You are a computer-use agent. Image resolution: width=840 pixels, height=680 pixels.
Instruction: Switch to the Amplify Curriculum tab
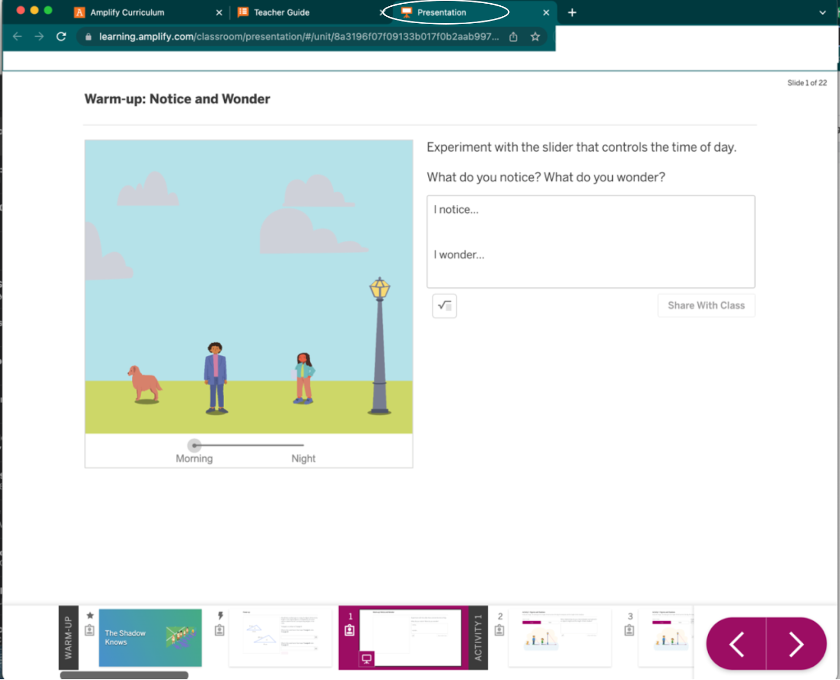point(127,13)
